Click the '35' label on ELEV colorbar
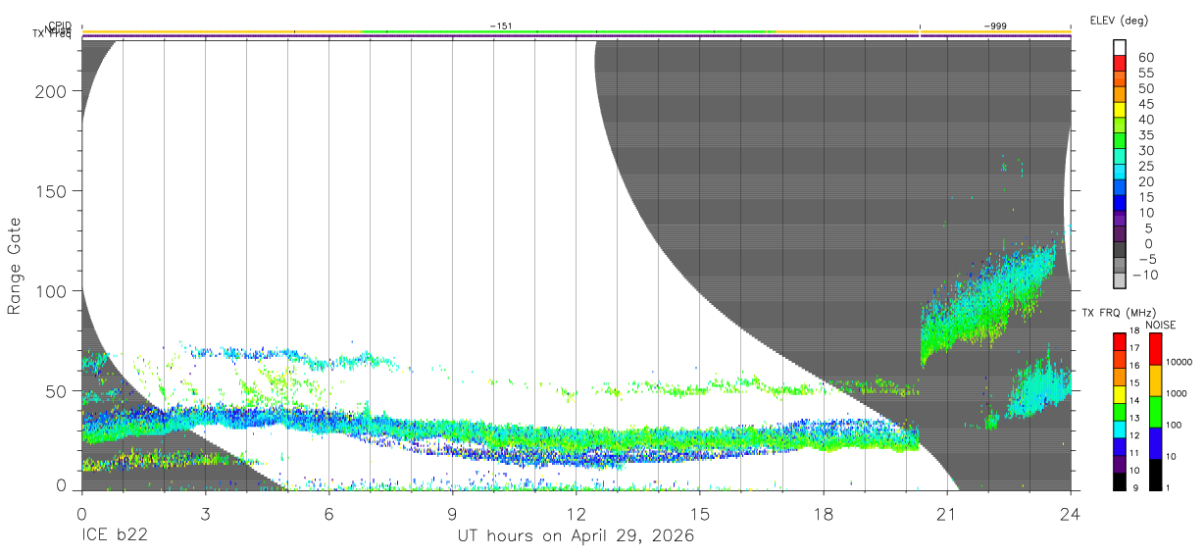 [x=1145, y=135]
